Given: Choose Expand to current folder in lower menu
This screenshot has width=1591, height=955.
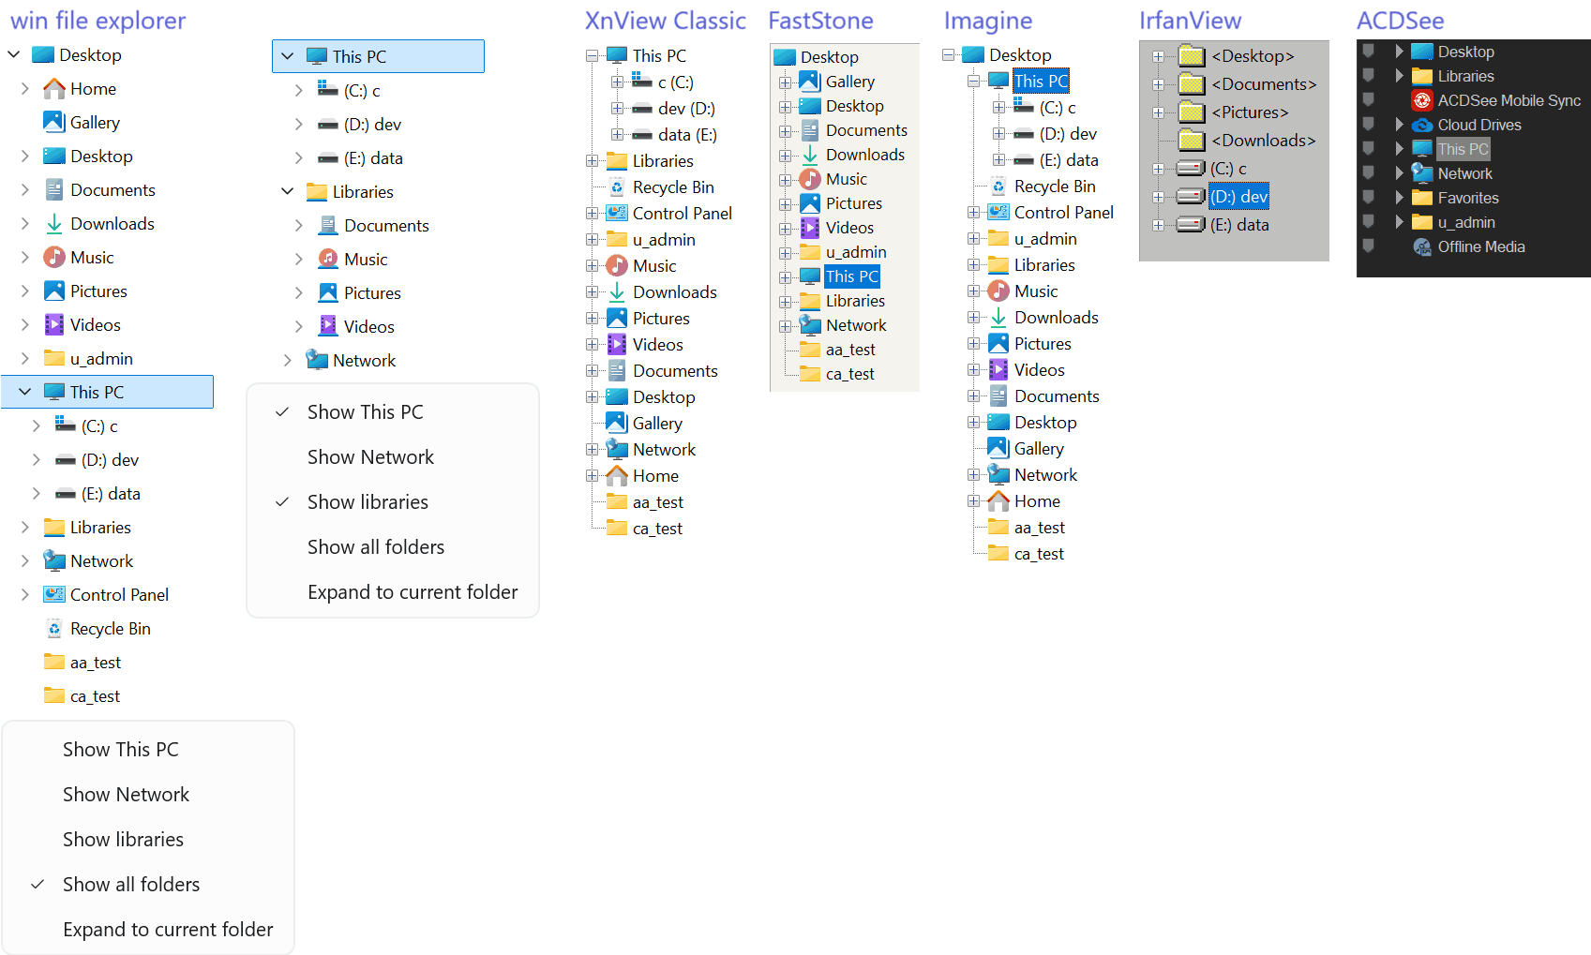Looking at the screenshot, I should tap(148, 930).
